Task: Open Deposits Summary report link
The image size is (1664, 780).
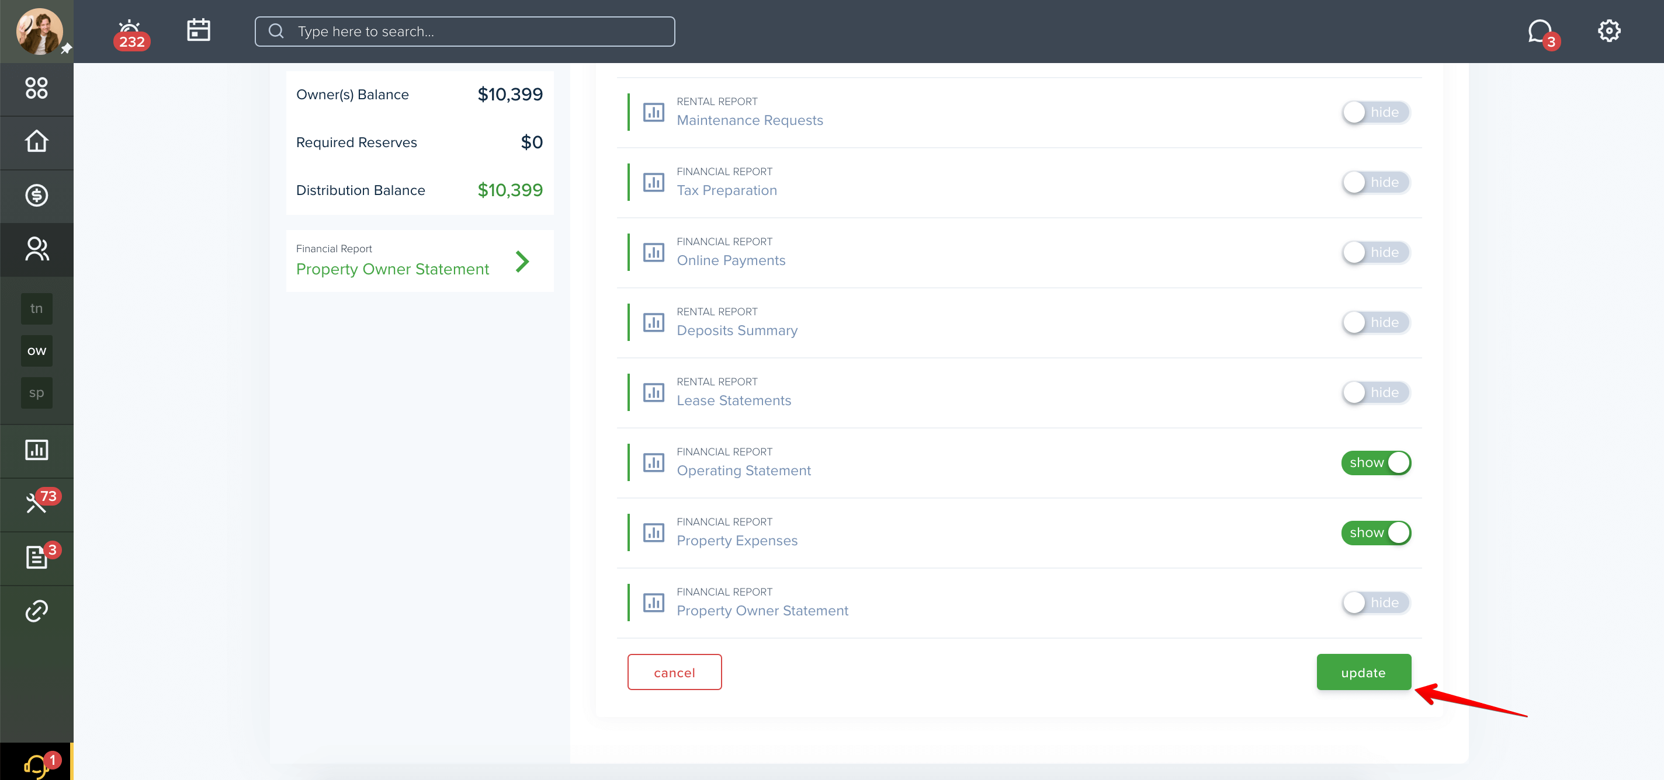Action: (x=737, y=330)
